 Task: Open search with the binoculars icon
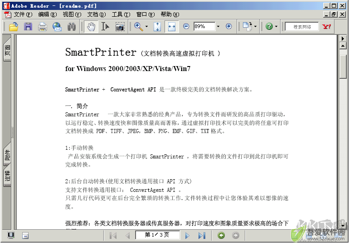[72, 27]
